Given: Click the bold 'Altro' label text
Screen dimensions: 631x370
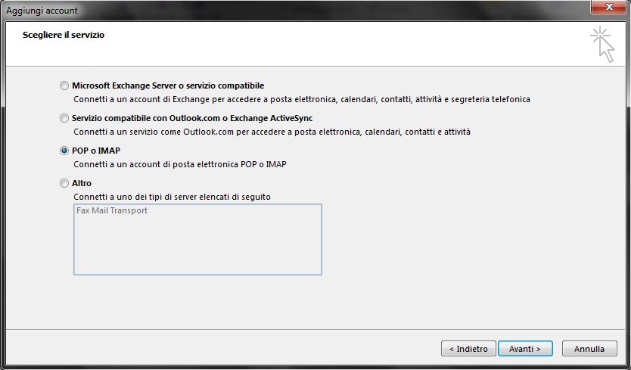Looking at the screenshot, I should pos(82,183).
